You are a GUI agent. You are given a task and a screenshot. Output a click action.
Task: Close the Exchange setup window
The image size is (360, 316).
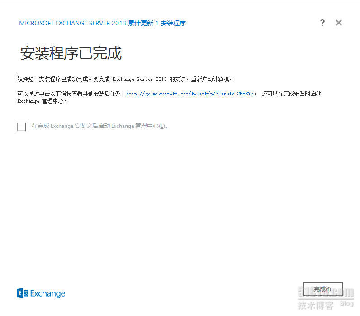click(339, 23)
